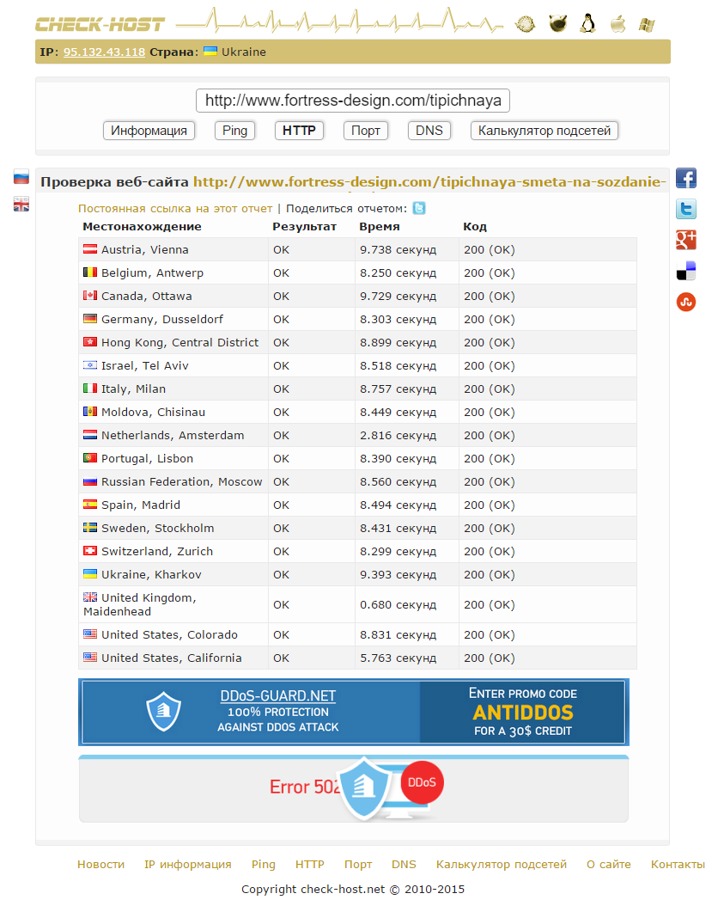Viewport: 724px width, 912px height.
Task: Click Russian Federation, Moscow location text
Action: tap(182, 481)
